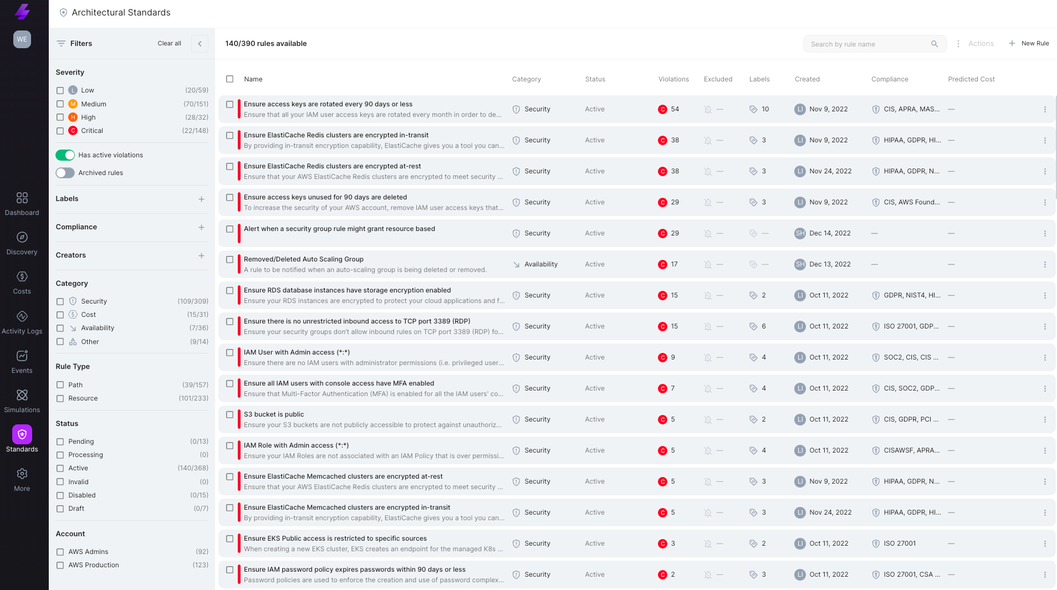Screen dimensions: 1057x590
Task: Check the Disabled status filter
Action: (x=60, y=495)
